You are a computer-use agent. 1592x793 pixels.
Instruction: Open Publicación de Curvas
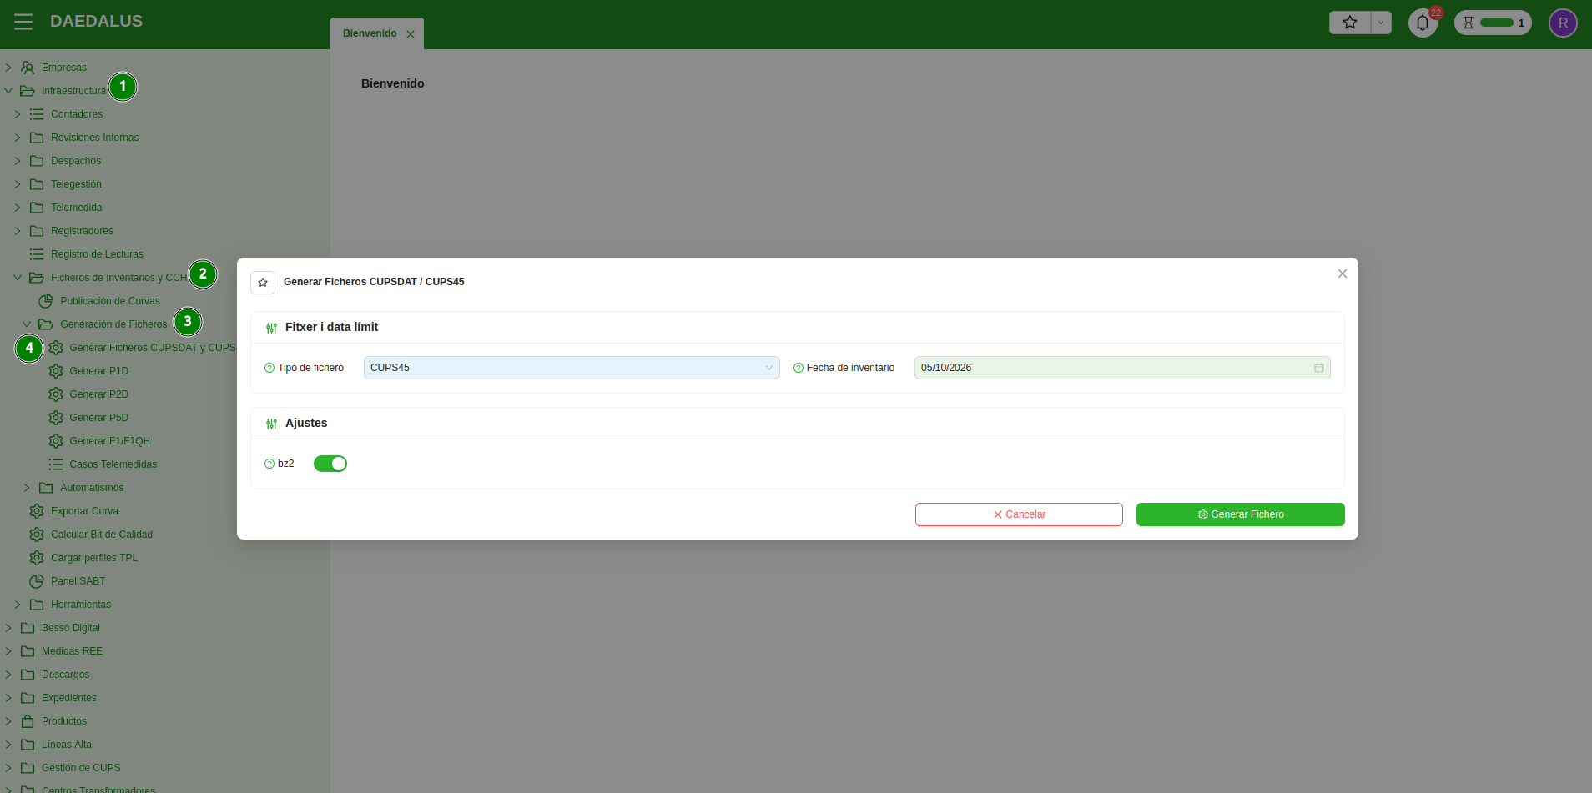tap(109, 301)
